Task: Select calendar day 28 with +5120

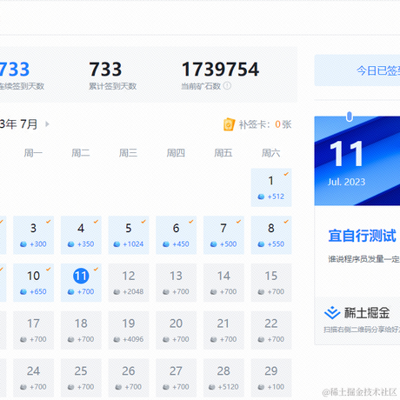Action: (223, 377)
